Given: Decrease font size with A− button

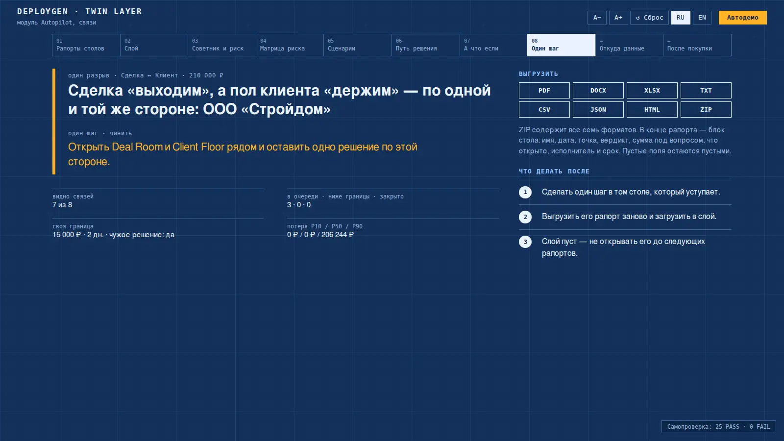Looking at the screenshot, I should pos(597,18).
